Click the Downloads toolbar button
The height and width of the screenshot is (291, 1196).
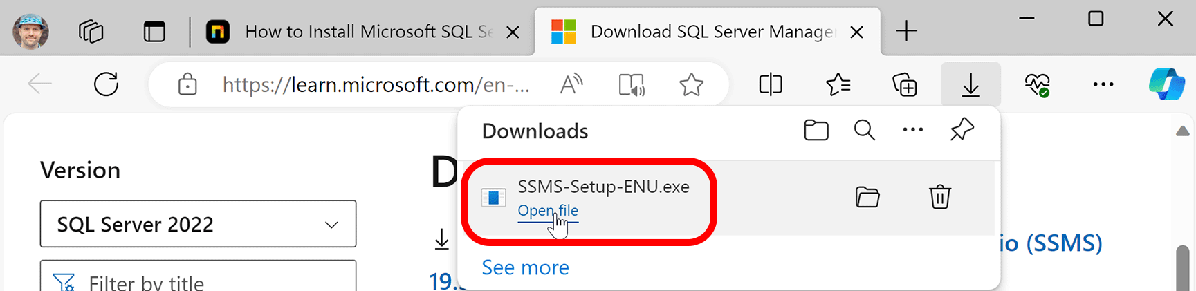tap(970, 84)
